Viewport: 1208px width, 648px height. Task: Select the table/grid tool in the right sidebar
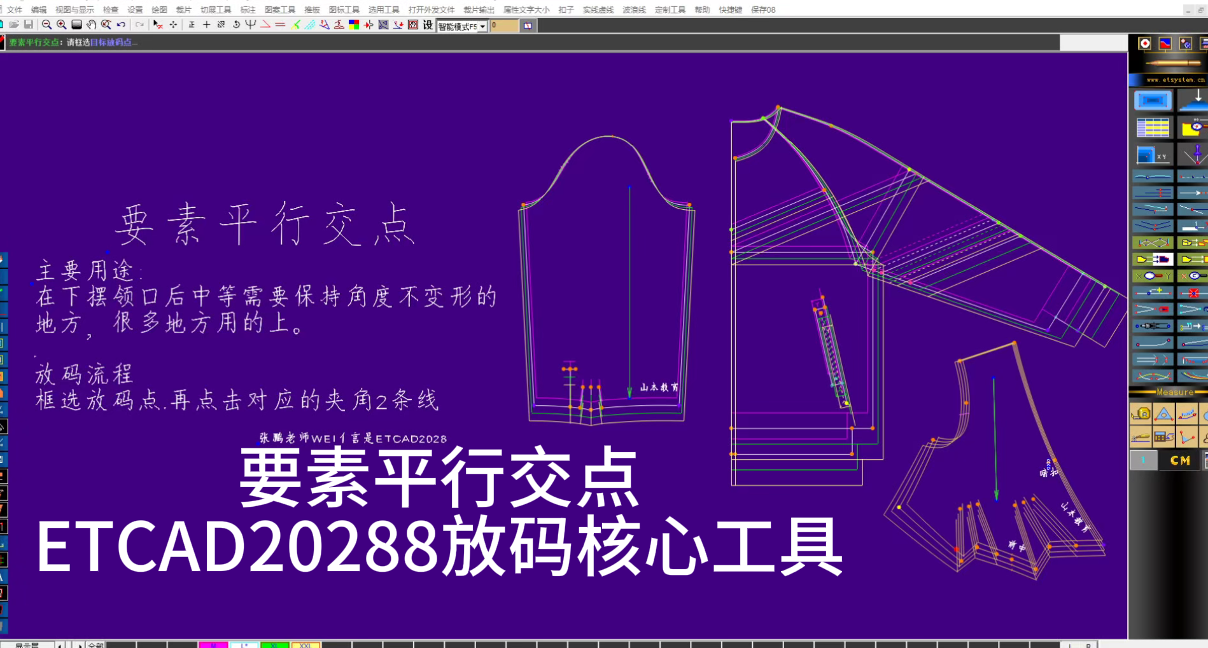[1153, 127]
